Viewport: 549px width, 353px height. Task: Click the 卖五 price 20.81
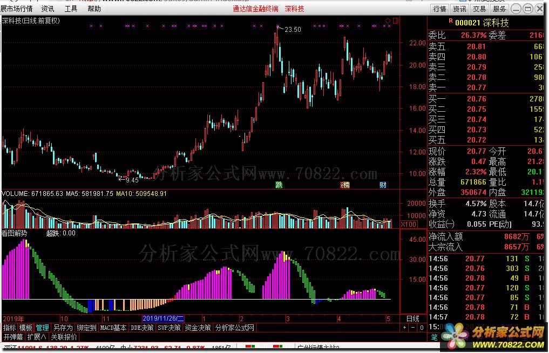pos(476,46)
